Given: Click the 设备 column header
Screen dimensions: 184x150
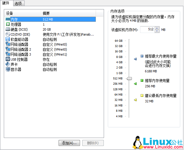Looking at the screenshot, I should tap(22, 13).
